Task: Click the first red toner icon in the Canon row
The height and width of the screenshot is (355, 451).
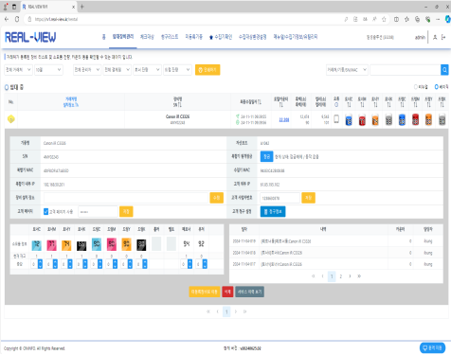Action: coord(362,119)
